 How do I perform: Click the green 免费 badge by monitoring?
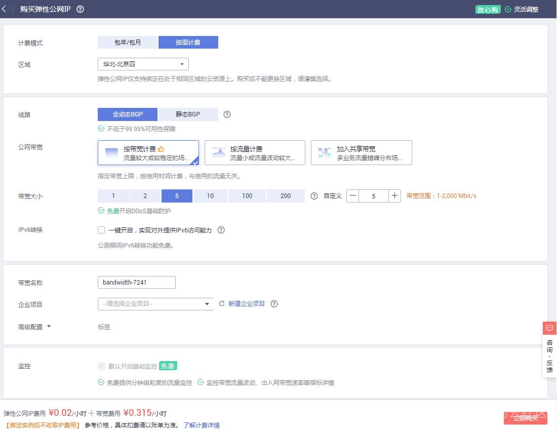coord(168,366)
